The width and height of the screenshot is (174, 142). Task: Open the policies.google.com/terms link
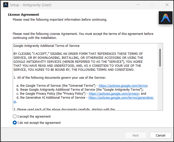[123, 85]
